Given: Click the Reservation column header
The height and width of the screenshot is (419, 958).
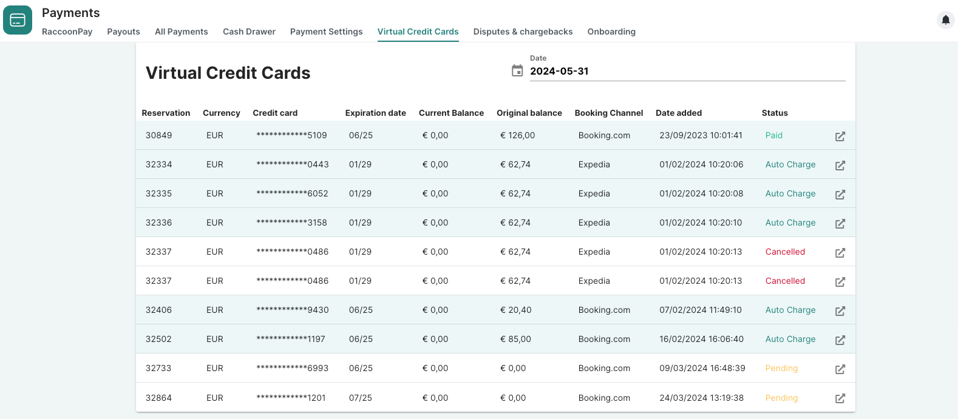Looking at the screenshot, I should coord(166,113).
